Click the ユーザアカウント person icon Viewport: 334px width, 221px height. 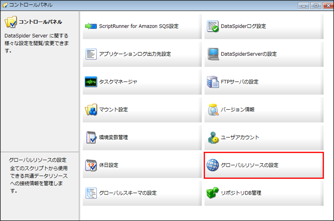click(x=213, y=137)
